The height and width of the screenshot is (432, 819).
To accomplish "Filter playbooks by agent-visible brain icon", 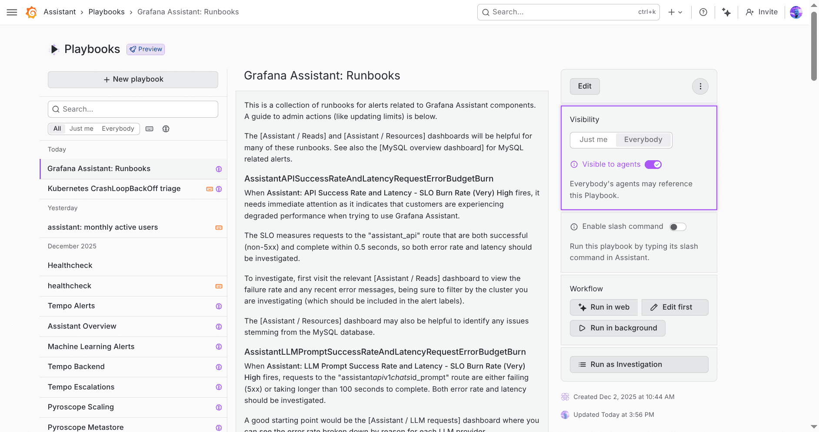I will coord(166,129).
